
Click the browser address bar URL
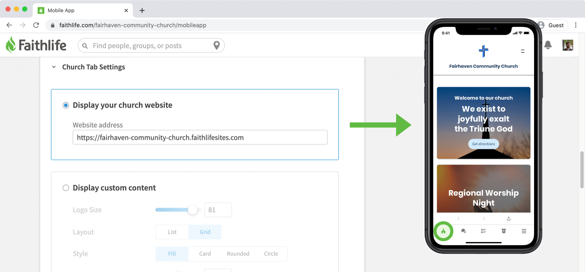(x=133, y=25)
